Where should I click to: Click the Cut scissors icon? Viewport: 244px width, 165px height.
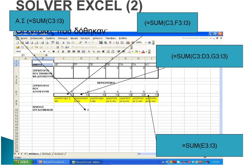pyautogui.click(x=64, y=43)
